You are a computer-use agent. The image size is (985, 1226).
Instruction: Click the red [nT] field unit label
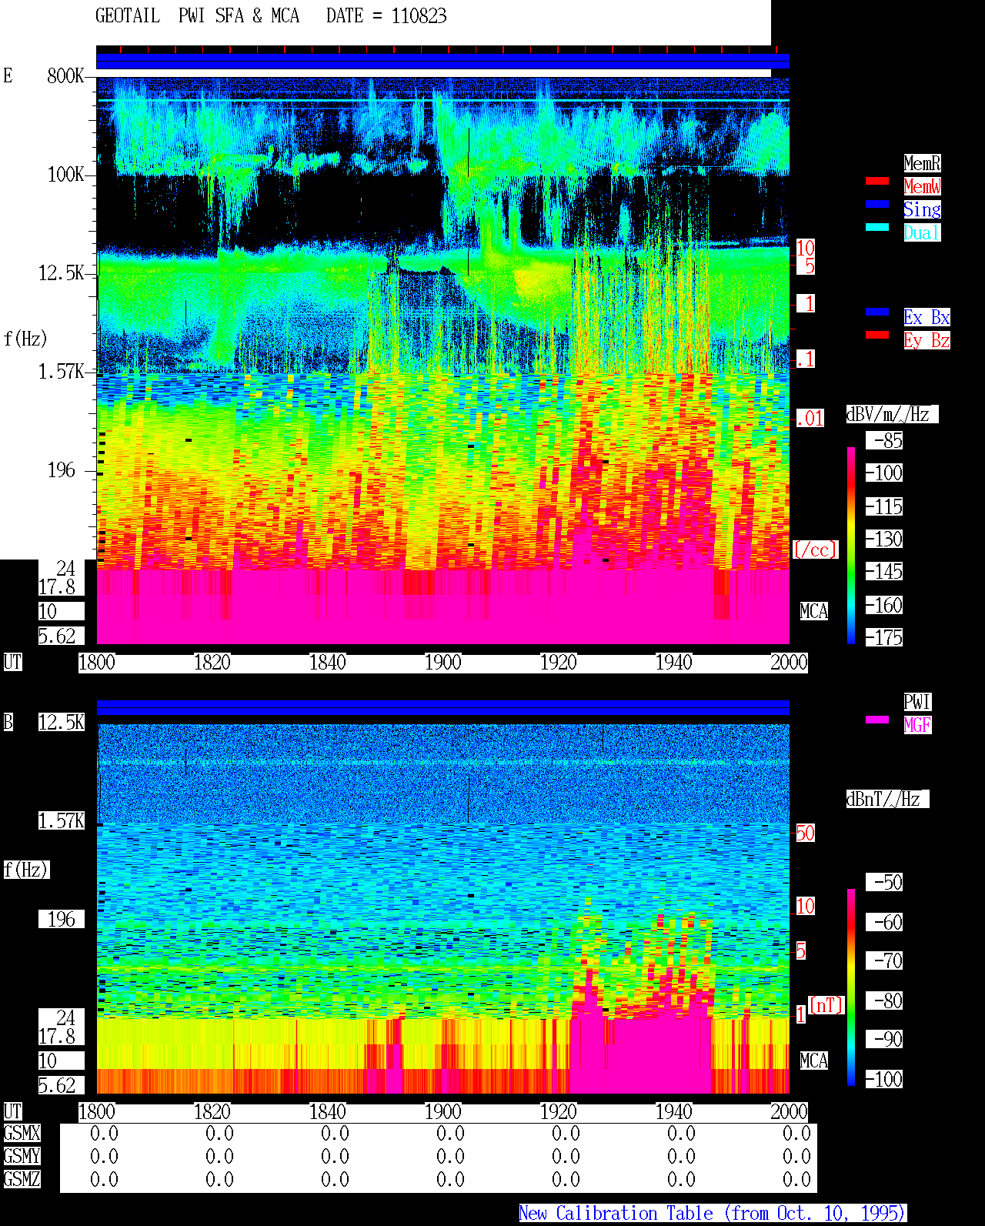coord(826,1005)
